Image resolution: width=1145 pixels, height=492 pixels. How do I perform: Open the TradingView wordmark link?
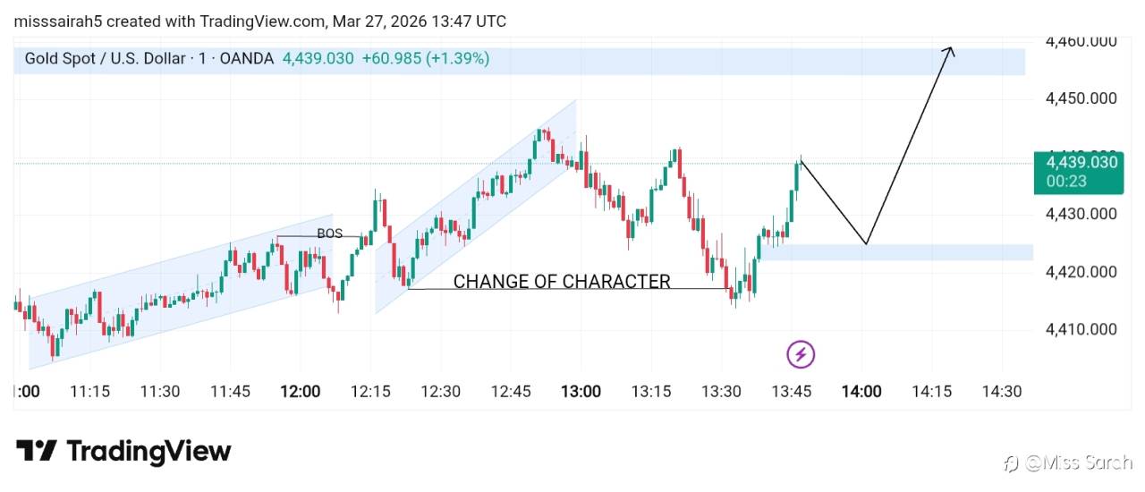[148, 451]
